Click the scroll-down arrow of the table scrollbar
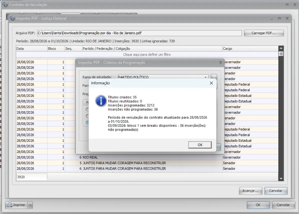The height and width of the screenshot is (214, 299). [x=281, y=179]
